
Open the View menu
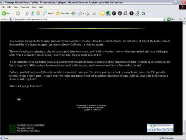[15, 7]
